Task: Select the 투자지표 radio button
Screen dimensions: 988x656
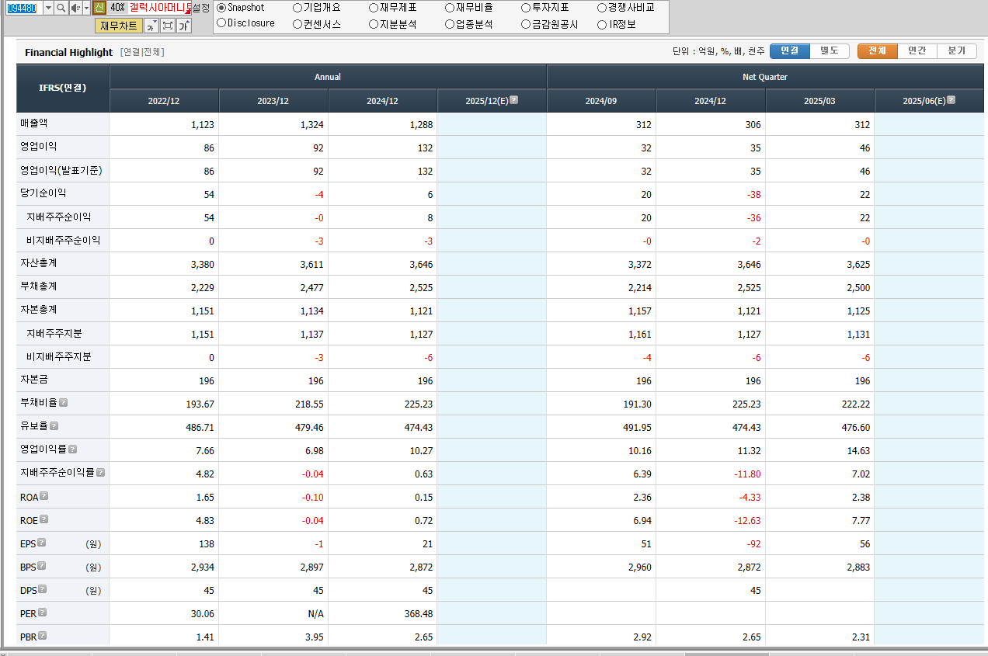Action: pos(526,8)
